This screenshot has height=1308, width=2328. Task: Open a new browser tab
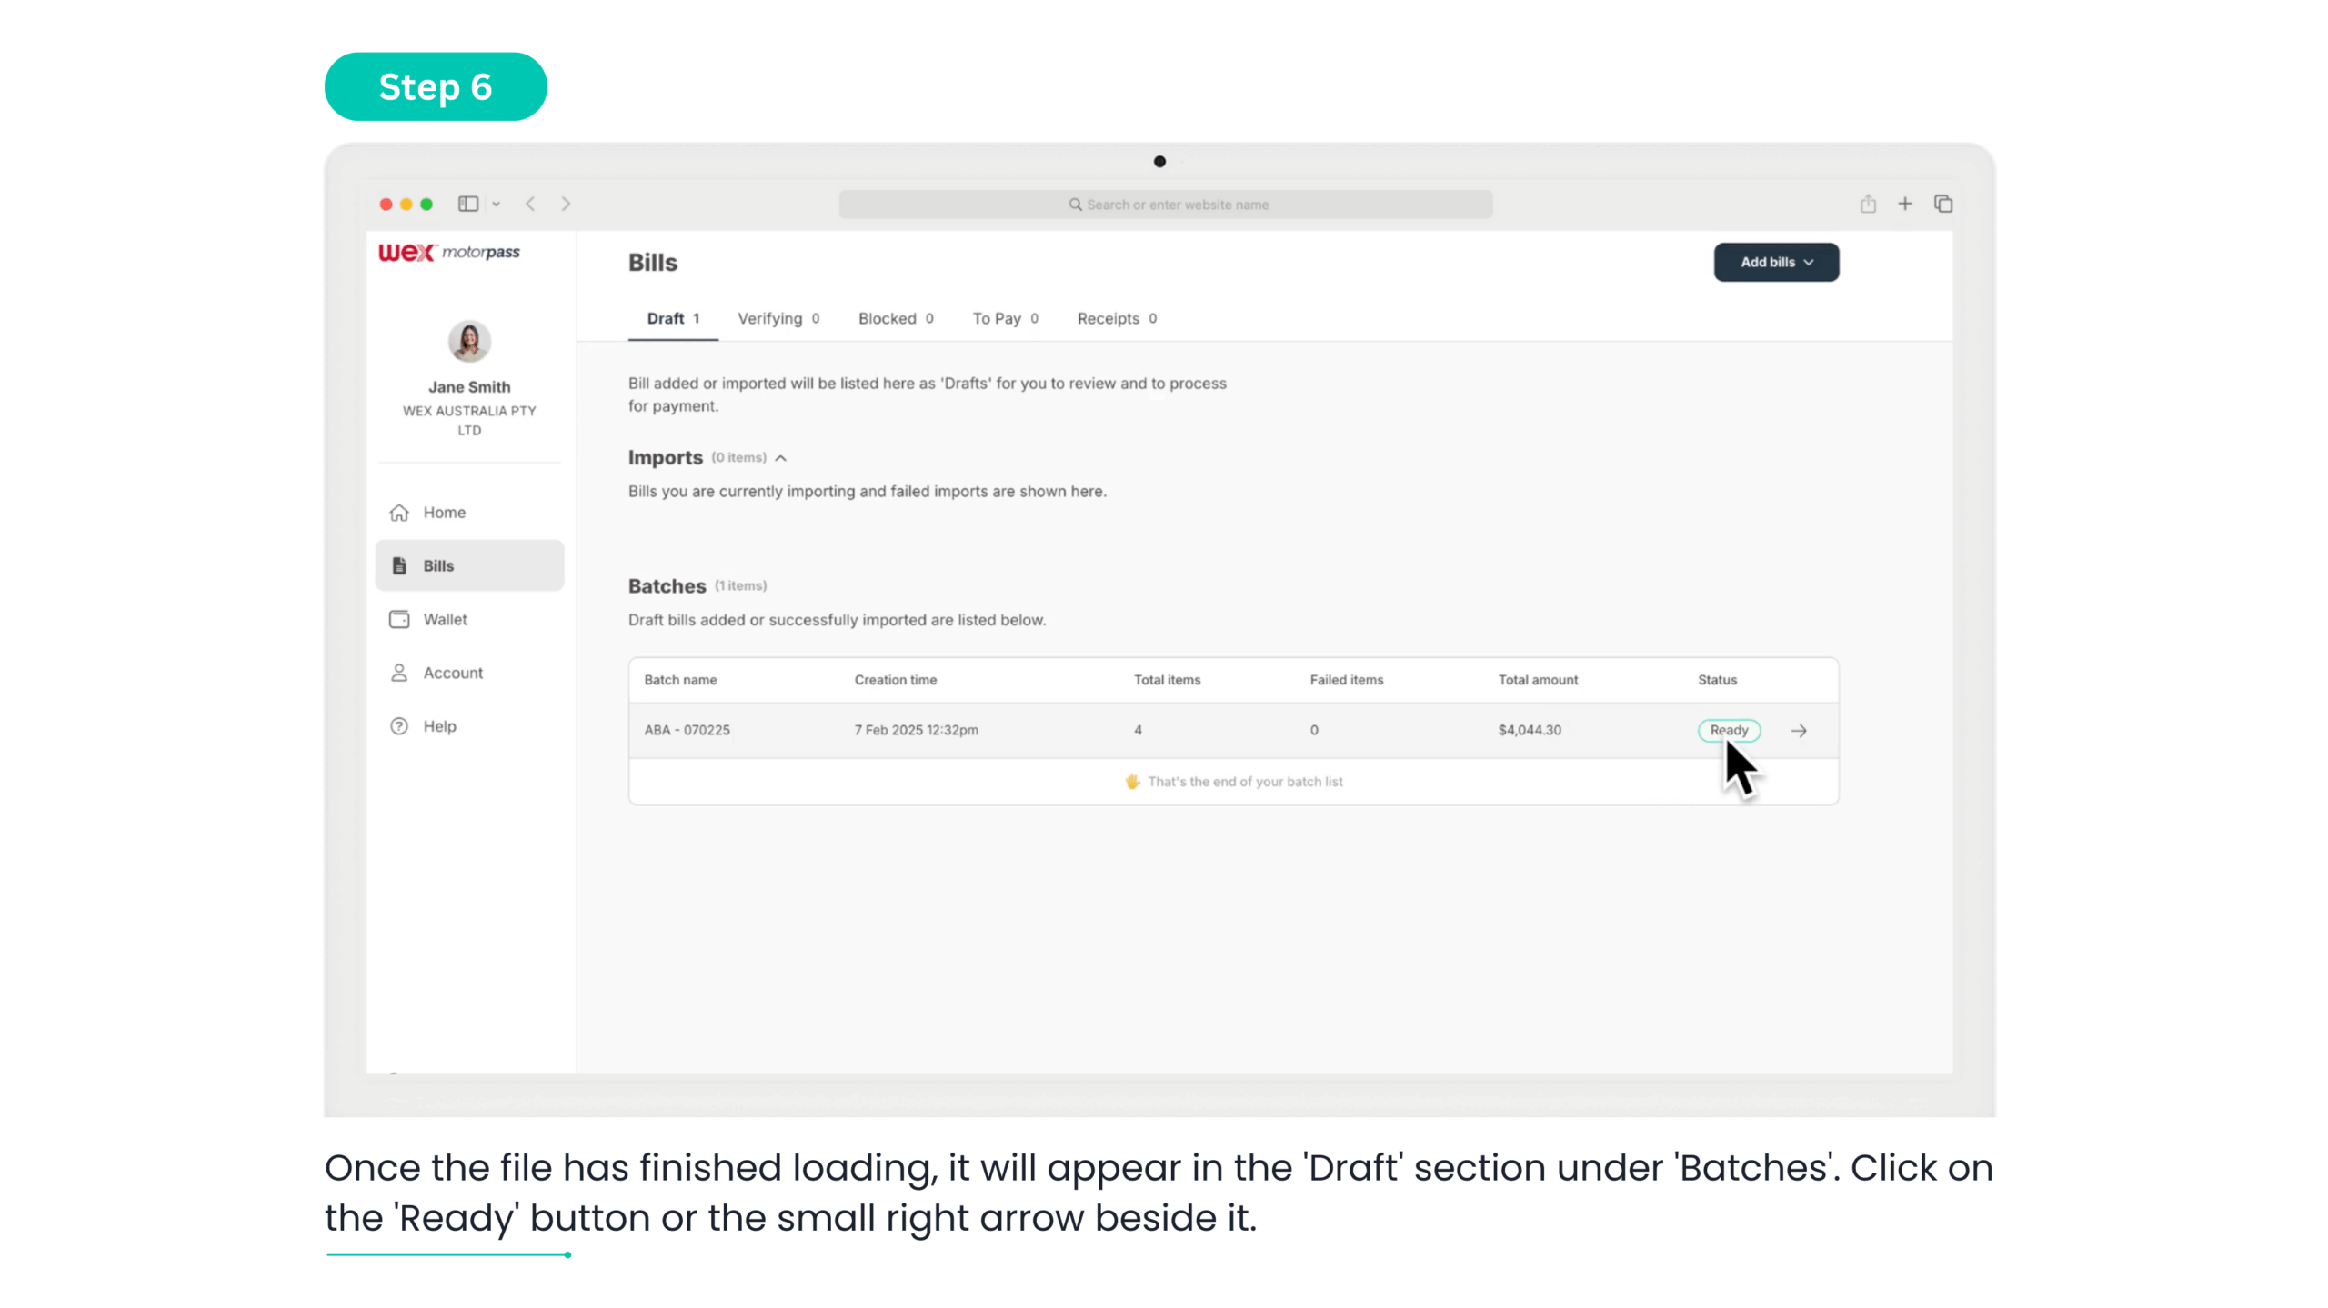click(x=1905, y=204)
